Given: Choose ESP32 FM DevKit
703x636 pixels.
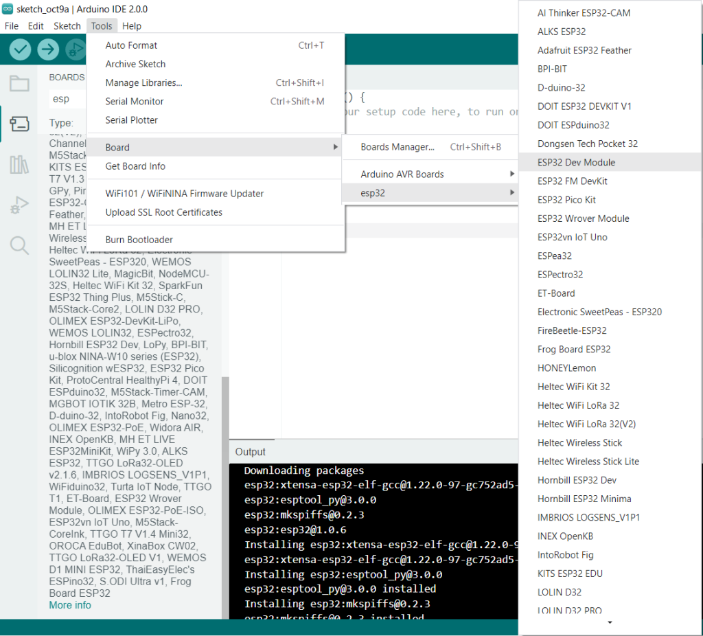Looking at the screenshot, I should (x=610, y=181).
